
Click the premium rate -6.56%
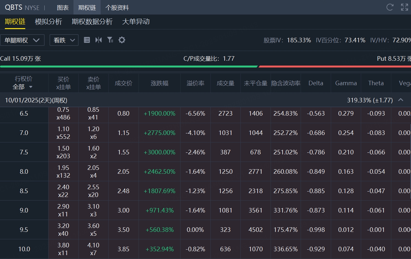195,113
